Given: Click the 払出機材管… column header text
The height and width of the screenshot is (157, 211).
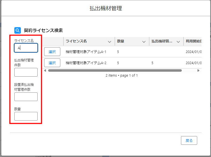Looking at the screenshot, I should (x=162, y=41).
